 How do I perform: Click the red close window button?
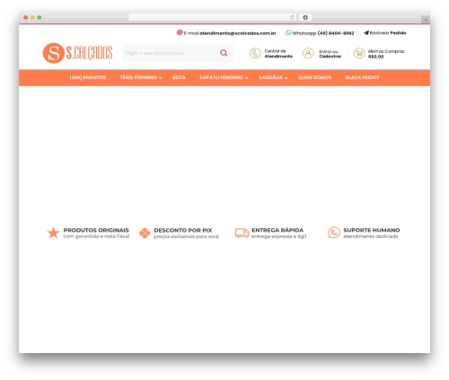click(x=26, y=17)
